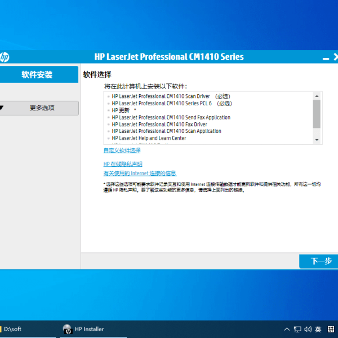Select CM1410 Fax Driver list entry
Image resolution: width=338 pixels, height=338 pixels.
click(x=159, y=124)
